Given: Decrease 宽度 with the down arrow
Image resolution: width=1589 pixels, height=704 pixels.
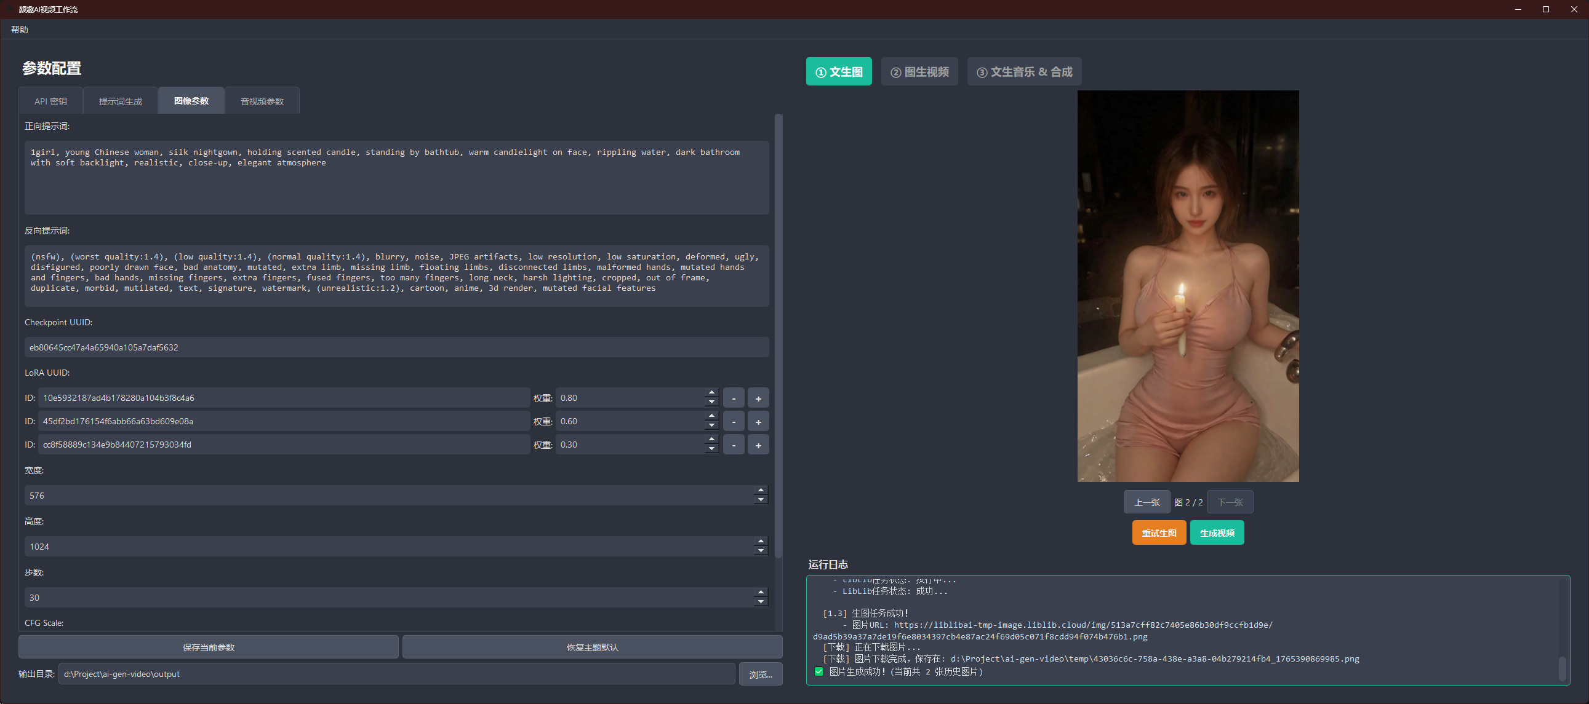Looking at the screenshot, I should [761, 500].
